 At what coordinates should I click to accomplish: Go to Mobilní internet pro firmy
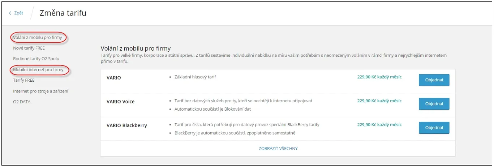click(38, 69)
